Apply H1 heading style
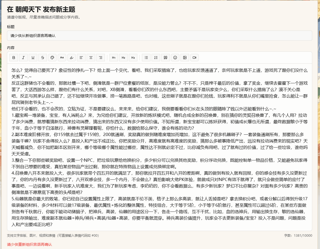 click(x=114, y=58)
